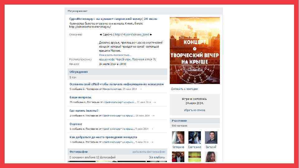Viewport: 299px width, 168px height.
Task: Open participant Виталий's avatar
Action: pos(211,137)
